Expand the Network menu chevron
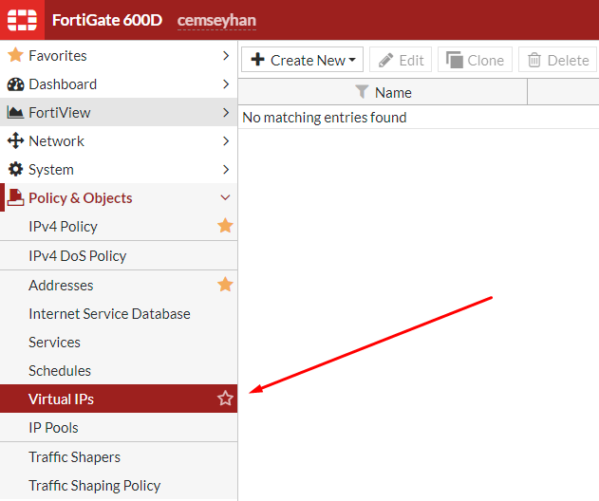The height and width of the screenshot is (501, 599). [x=226, y=140]
